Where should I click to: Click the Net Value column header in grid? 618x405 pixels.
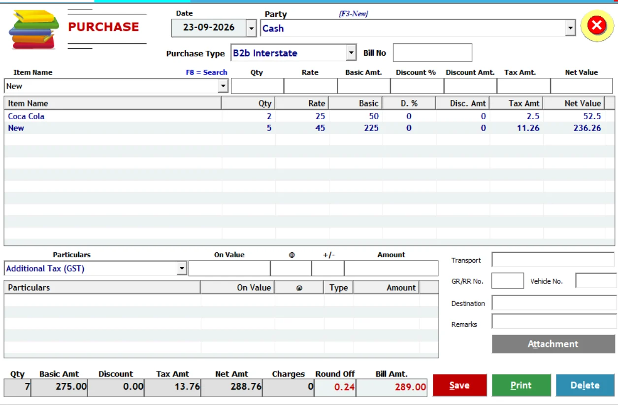[x=574, y=103]
